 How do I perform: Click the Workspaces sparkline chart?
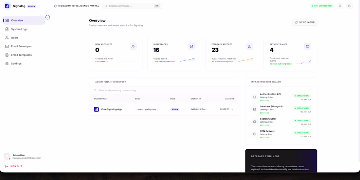[187, 60]
